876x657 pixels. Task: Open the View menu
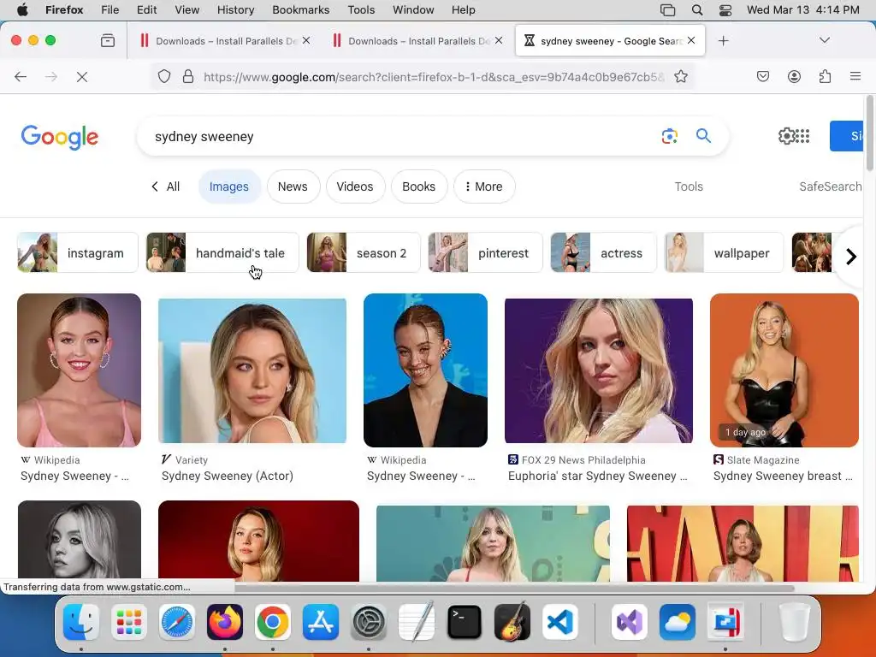pyautogui.click(x=186, y=9)
